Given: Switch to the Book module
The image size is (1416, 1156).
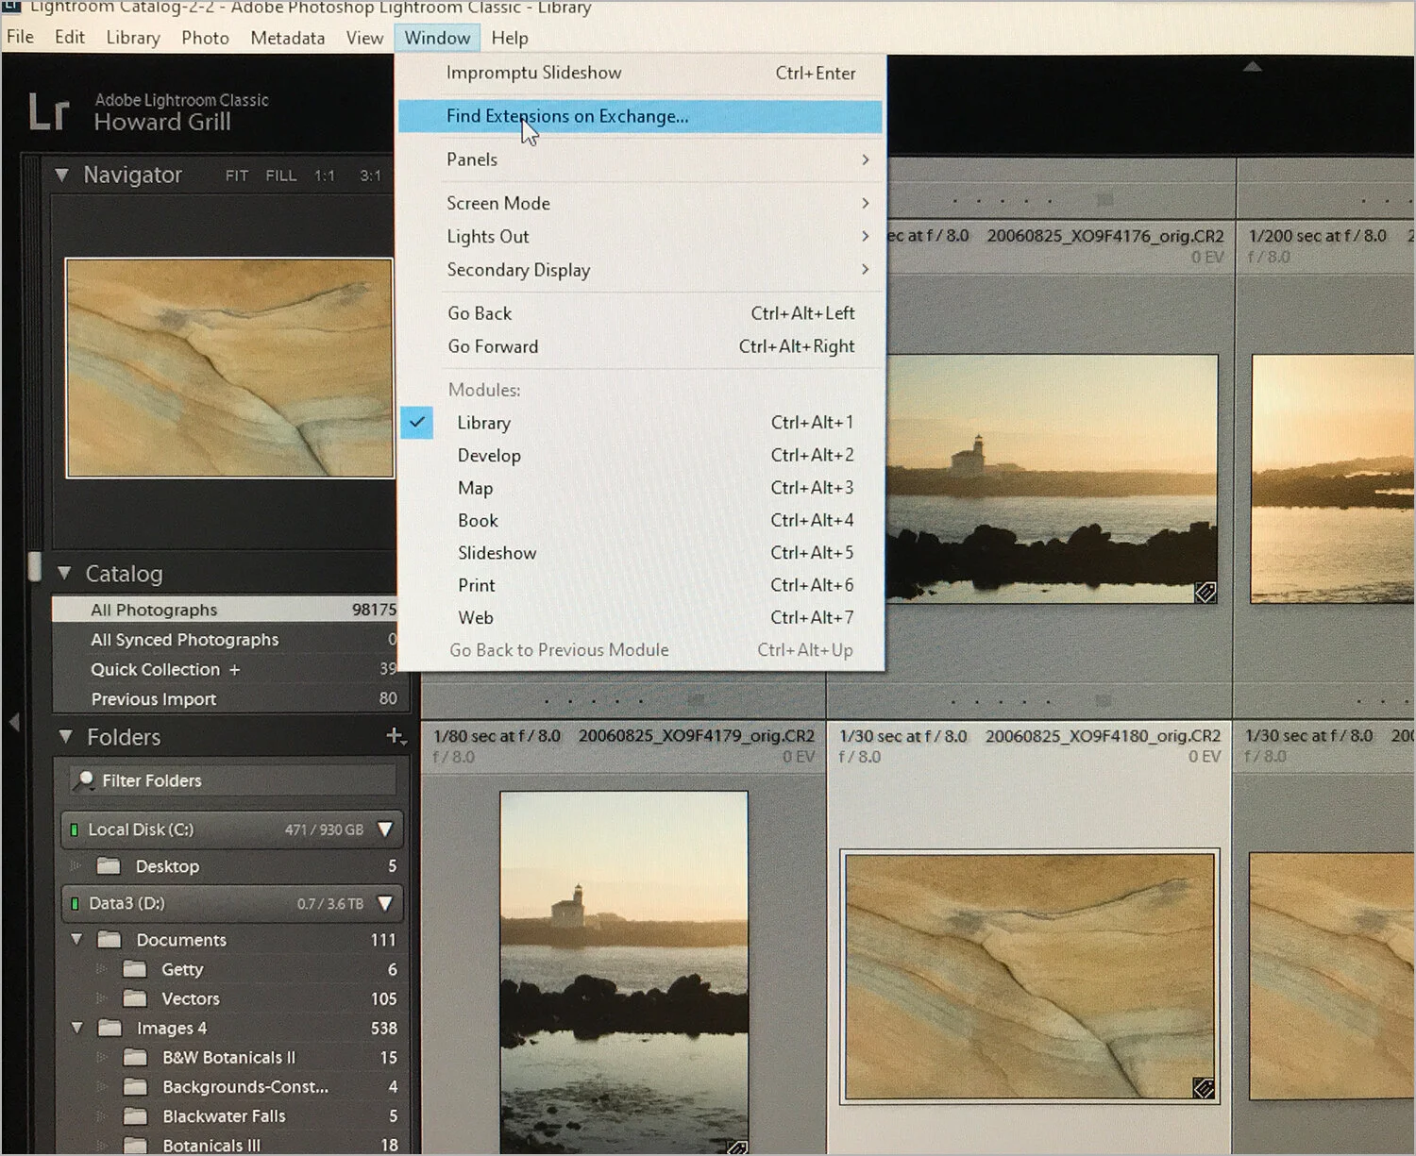Looking at the screenshot, I should [642, 520].
